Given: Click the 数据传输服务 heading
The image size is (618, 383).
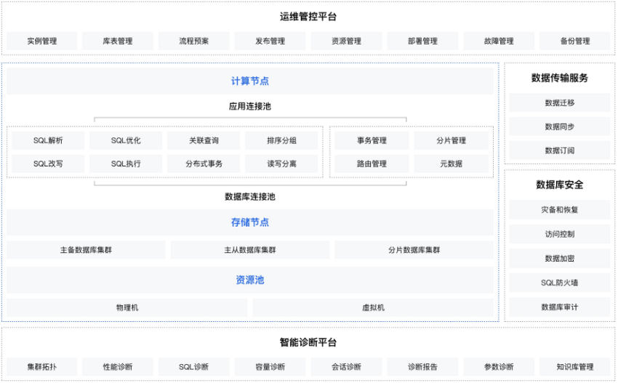Looking at the screenshot, I should 560,78.
